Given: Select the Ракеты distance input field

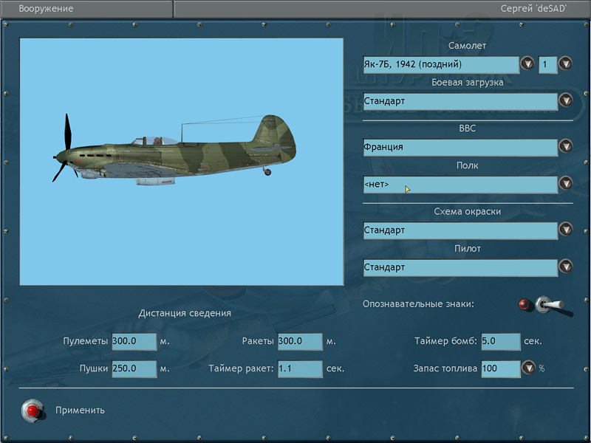Looking at the screenshot, I should pyautogui.click(x=300, y=342).
